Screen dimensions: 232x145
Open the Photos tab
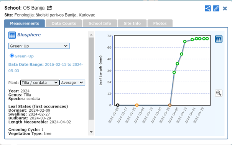(160, 23)
